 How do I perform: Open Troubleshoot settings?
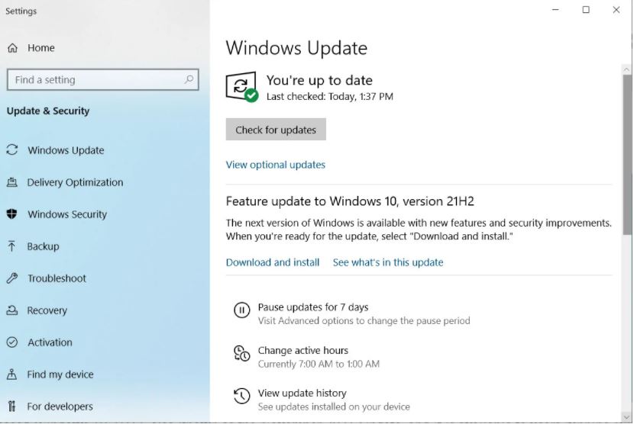[57, 278]
